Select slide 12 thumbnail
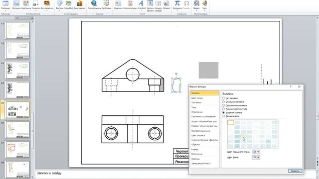 (17, 50)
